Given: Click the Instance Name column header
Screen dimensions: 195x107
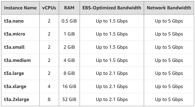Looking at the screenshot, I should point(20,8).
